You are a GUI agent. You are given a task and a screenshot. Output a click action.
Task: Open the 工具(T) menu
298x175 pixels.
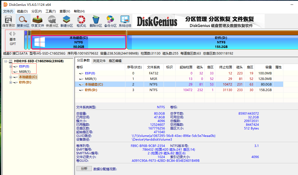51,11
